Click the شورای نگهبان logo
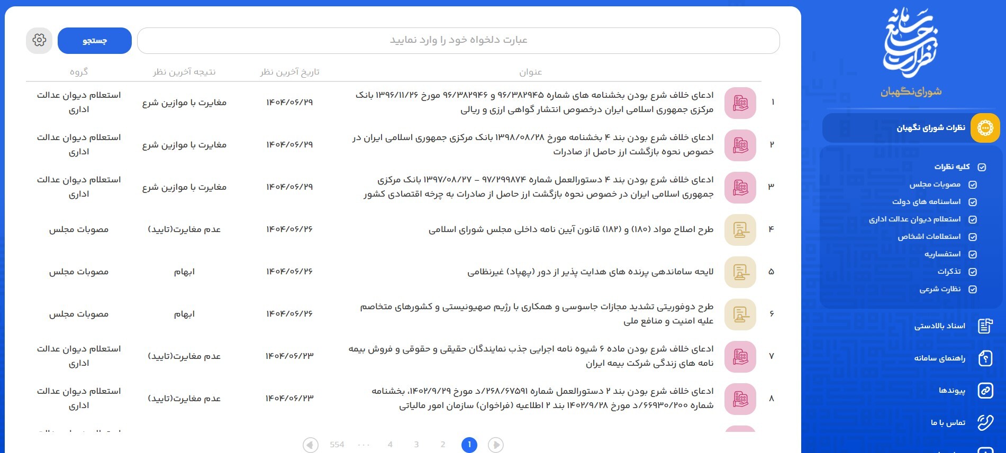This screenshot has width=1006, height=453. [911, 53]
